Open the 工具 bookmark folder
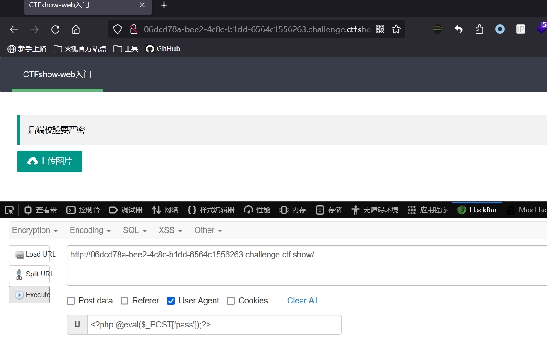This screenshot has width=547, height=344. tap(126, 49)
